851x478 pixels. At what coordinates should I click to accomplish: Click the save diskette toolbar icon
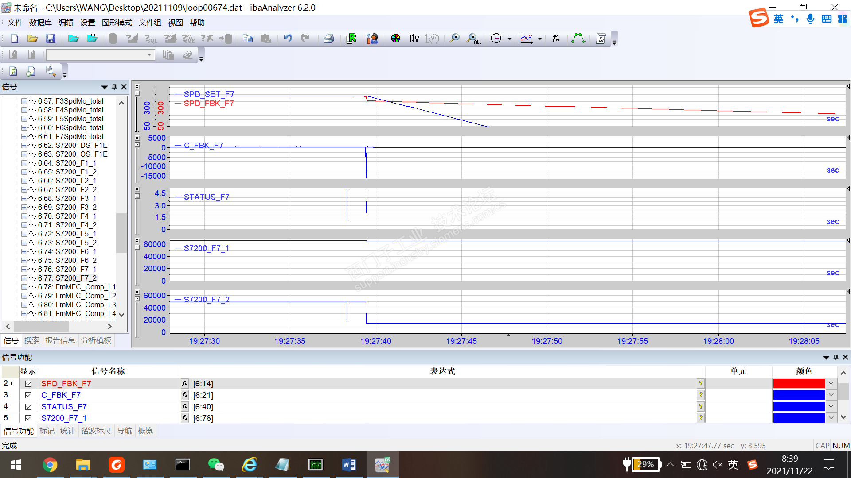(x=51, y=39)
